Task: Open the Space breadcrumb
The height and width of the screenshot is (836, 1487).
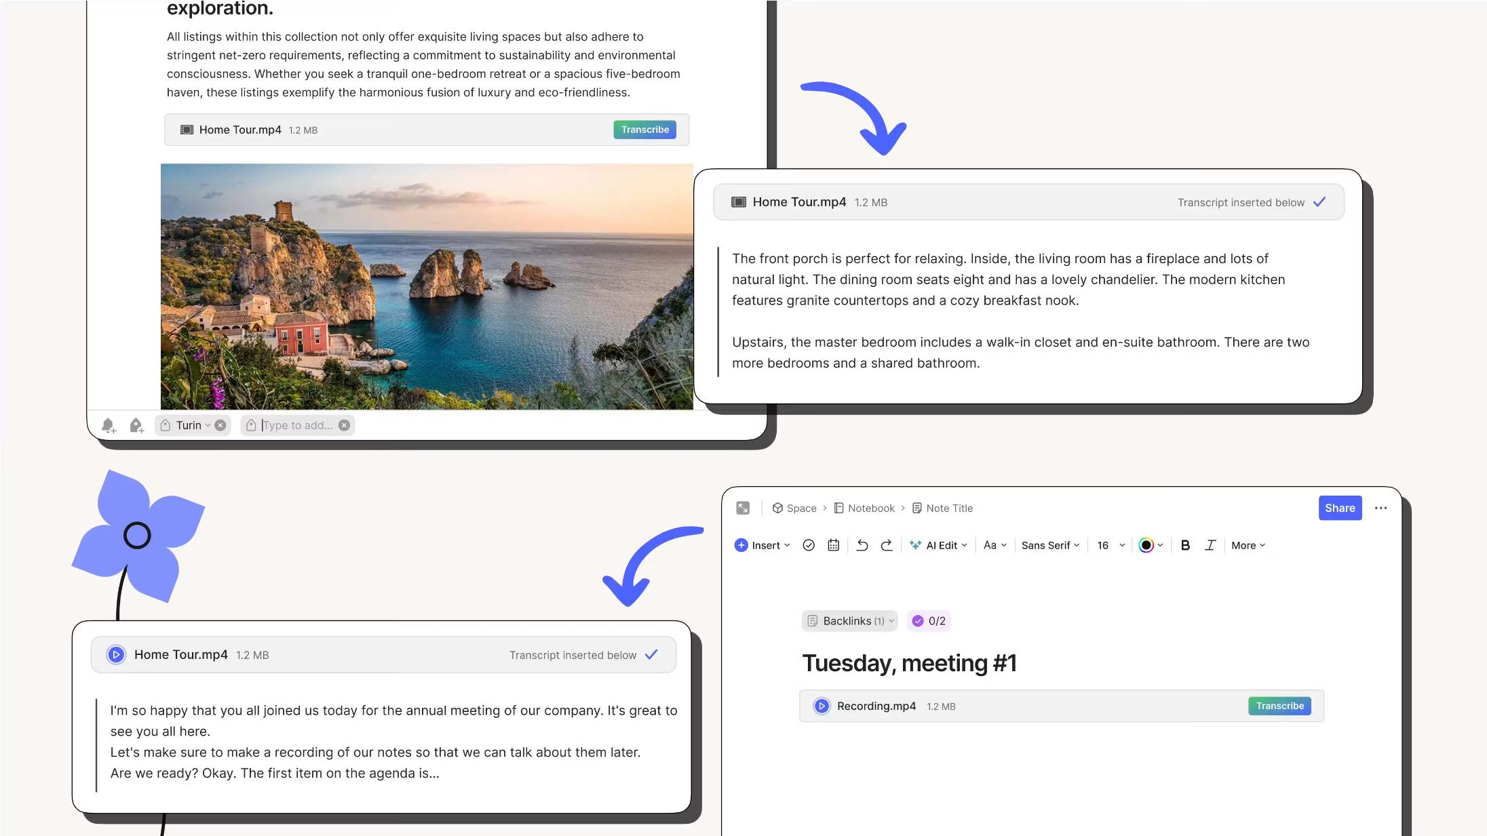Action: pos(794,508)
